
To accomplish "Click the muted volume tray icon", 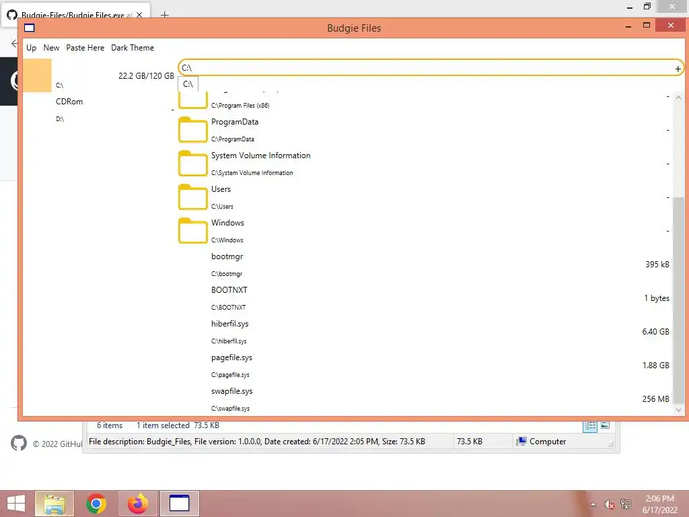I will click(609, 504).
